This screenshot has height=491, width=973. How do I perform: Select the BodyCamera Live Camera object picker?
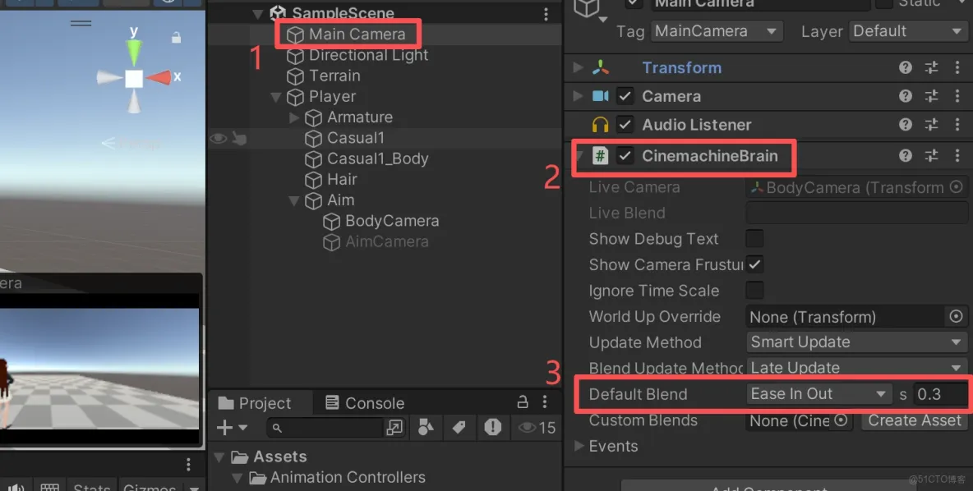tap(958, 187)
